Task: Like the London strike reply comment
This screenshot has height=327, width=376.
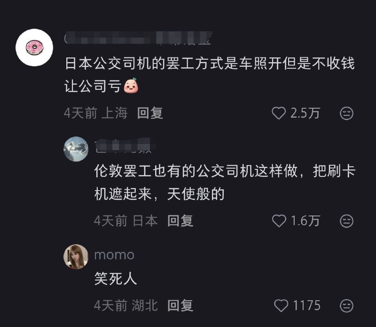Action: click(x=279, y=221)
